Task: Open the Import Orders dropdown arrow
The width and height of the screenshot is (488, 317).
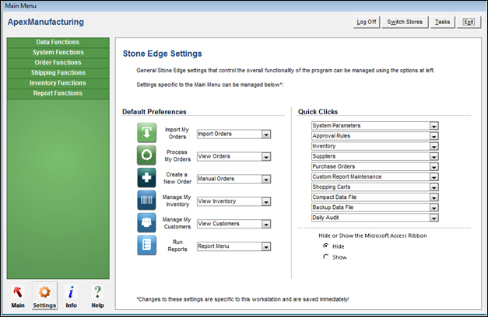Action: point(266,134)
